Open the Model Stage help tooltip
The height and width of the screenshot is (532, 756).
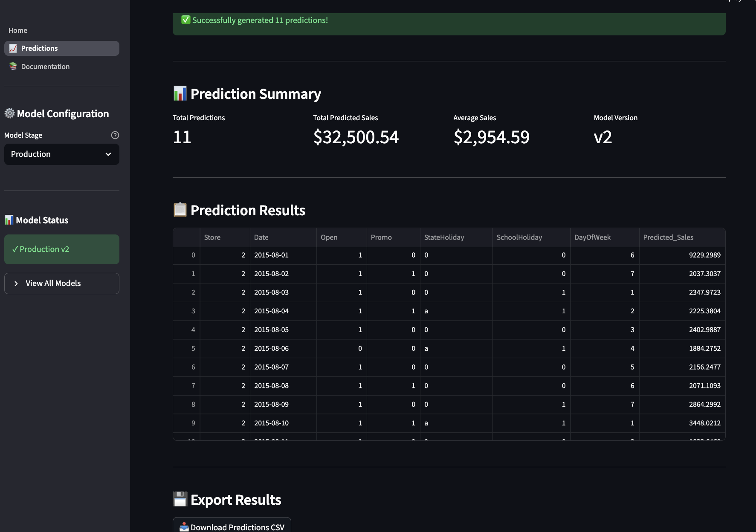[115, 135]
